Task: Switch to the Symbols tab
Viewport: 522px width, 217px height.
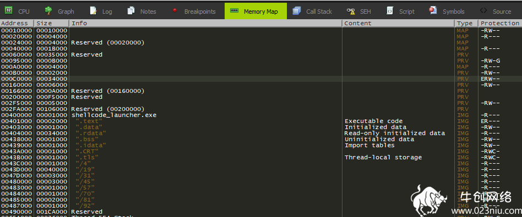Action: pos(447,12)
